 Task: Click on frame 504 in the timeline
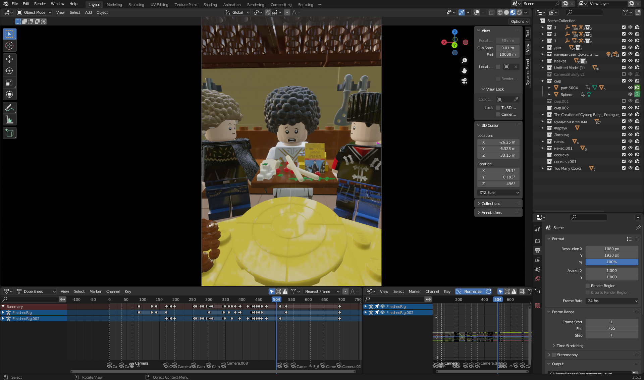click(x=276, y=299)
